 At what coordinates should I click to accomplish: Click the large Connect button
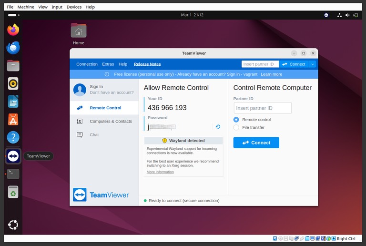pyautogui.click(x=256, y=143)
